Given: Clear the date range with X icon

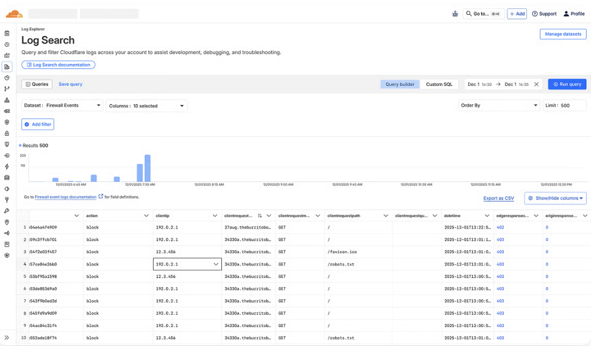Looking at the screenshot, I should coord(536,84).
